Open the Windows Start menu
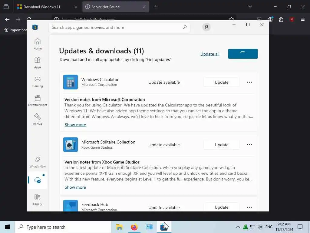This screenshot has width=310, height=233. point(7,227)
